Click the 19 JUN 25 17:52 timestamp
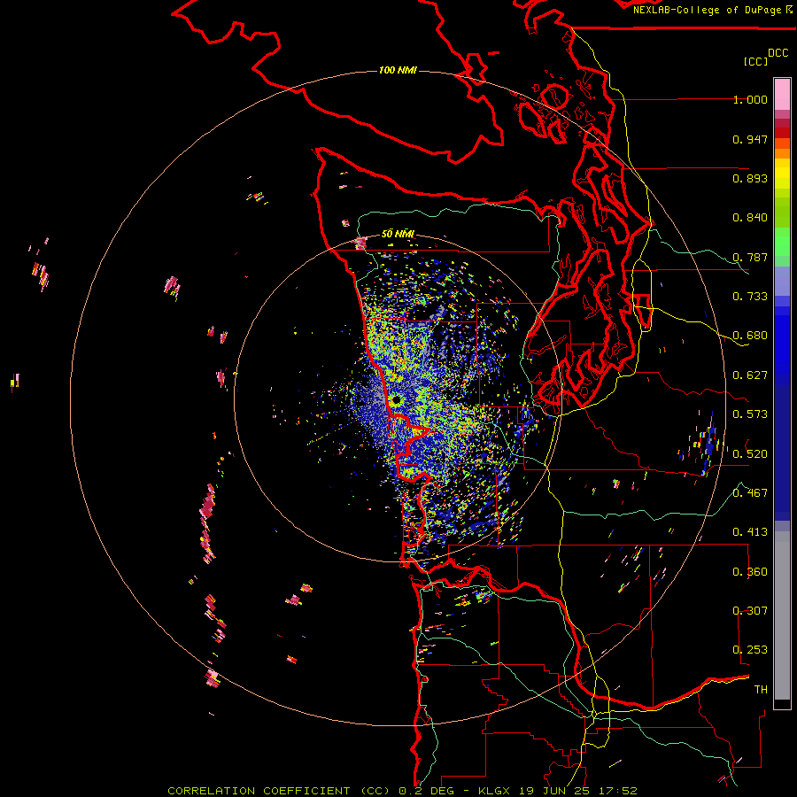Screen dimensions: 797x797 click(x=578, y=791)
